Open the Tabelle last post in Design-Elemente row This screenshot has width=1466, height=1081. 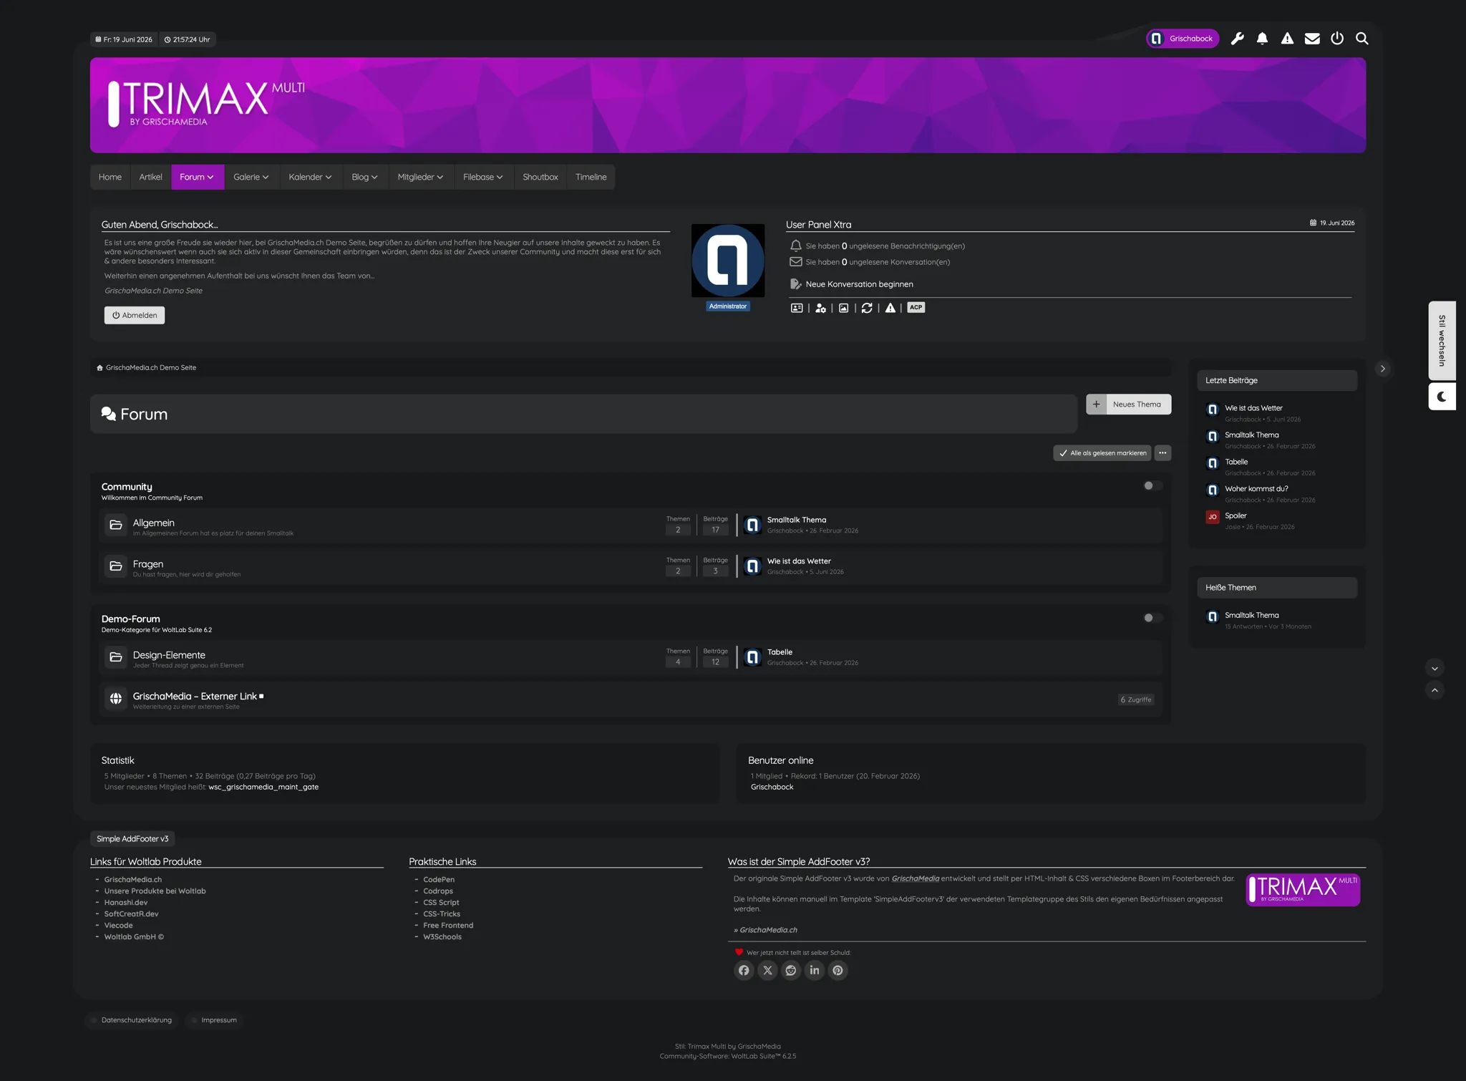pyautogui.click(x=780, y=652)
